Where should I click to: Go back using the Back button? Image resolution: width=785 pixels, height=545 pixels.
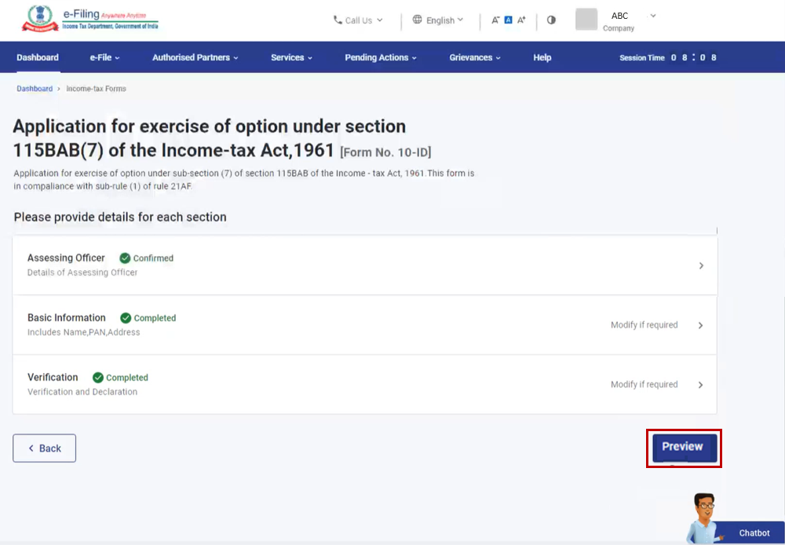45,448
